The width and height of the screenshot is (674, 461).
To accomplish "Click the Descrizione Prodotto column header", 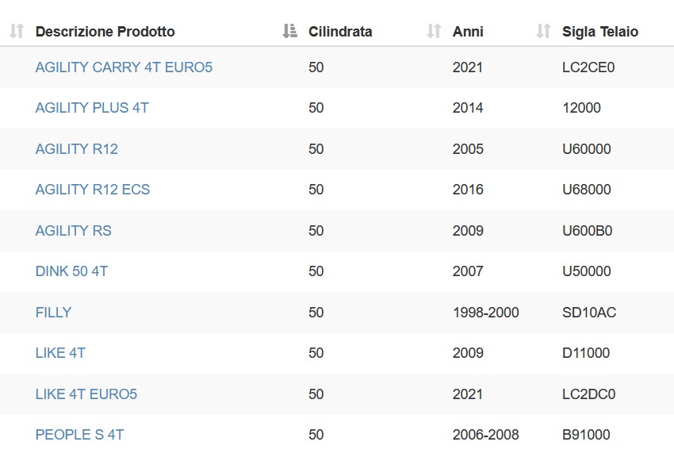I will click(x=105, y=32).
